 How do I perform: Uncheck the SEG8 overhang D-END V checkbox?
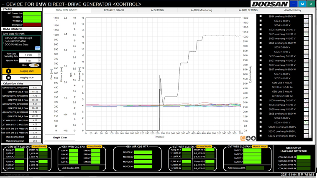coord(261,100)
